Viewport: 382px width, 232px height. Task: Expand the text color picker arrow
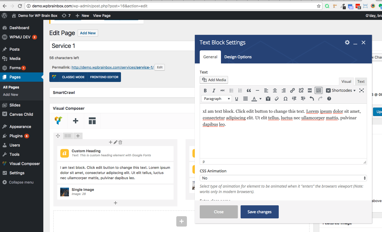click(260, 99)
